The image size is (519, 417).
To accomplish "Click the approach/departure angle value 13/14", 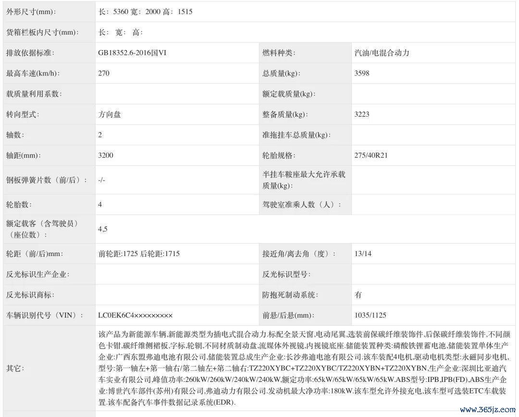I will tap(363, 254).
